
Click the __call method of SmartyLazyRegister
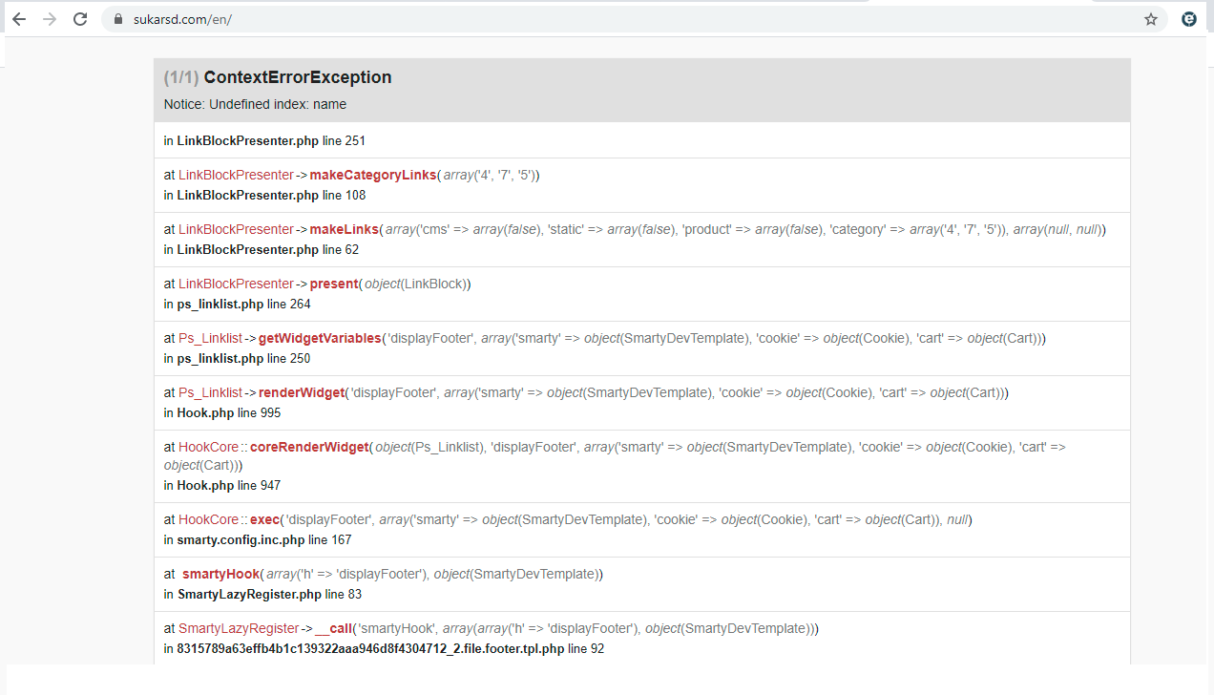click(334, 628)
